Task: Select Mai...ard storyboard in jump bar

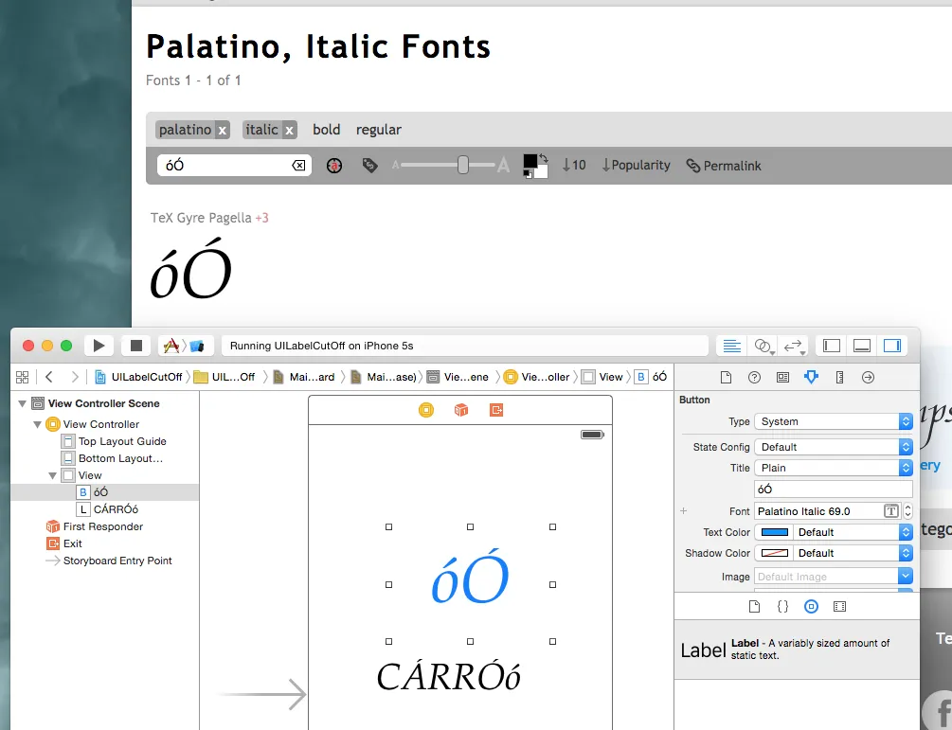Action: pyautogui.click(x=304, y=377)
